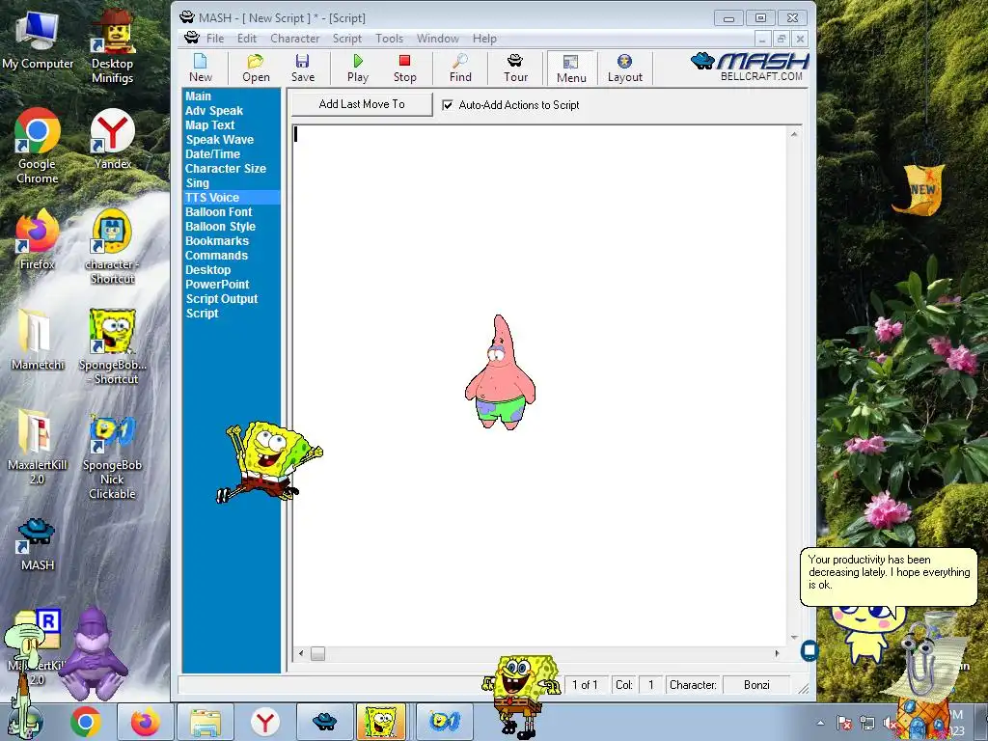Select the sidebar Desktop entry

208,270
